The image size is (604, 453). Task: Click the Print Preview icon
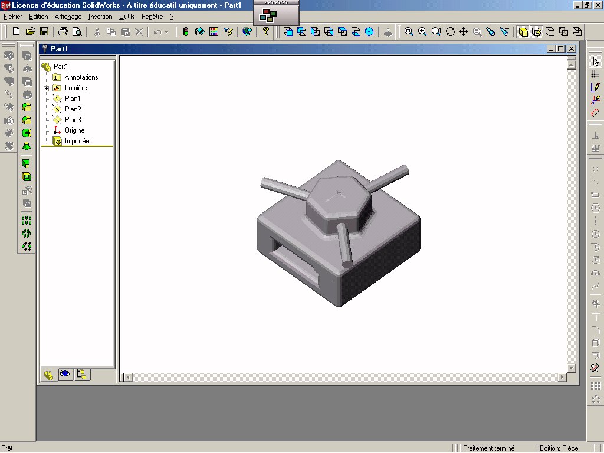76,32
